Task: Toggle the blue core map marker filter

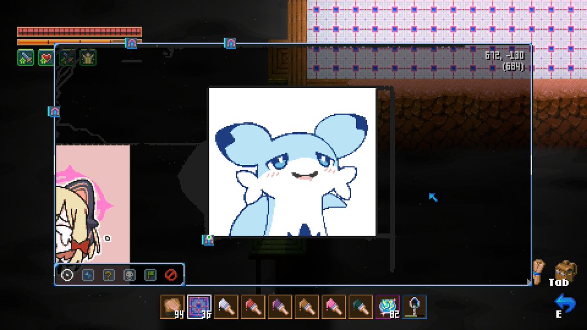Action: point(88,275)
